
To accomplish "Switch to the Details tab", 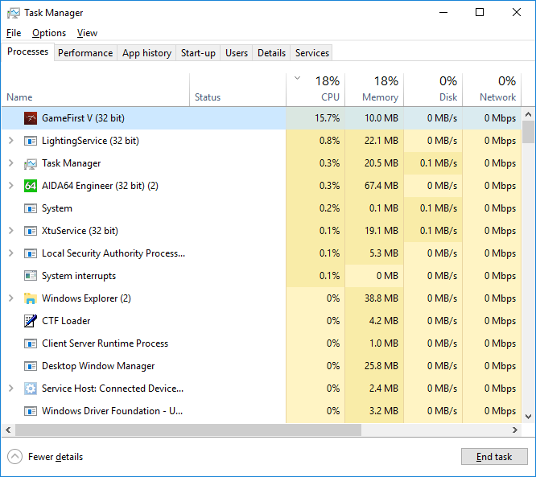I will pyautogui.click(x=271, y=53).
